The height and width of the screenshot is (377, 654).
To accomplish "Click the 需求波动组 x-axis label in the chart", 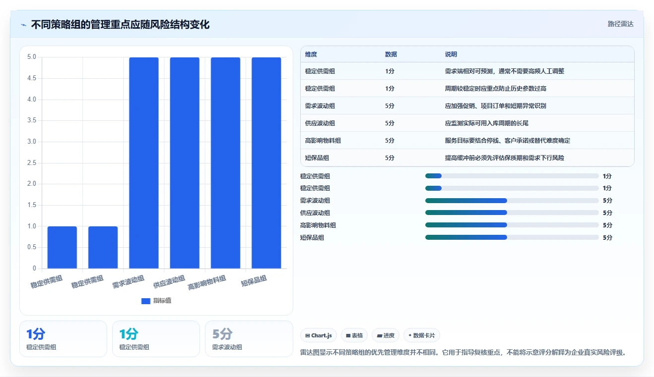I will coord(129,282).
